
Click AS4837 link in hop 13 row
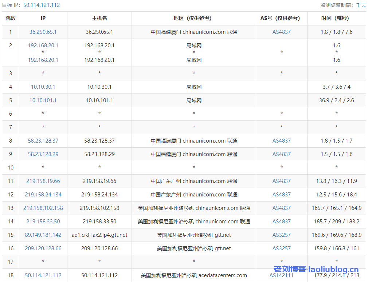pos(281,208)
